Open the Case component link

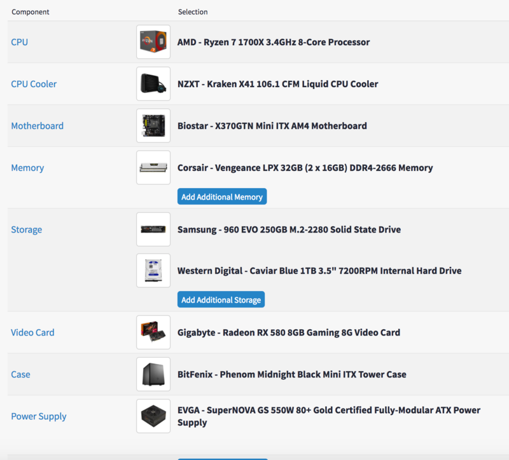[20, 374]
